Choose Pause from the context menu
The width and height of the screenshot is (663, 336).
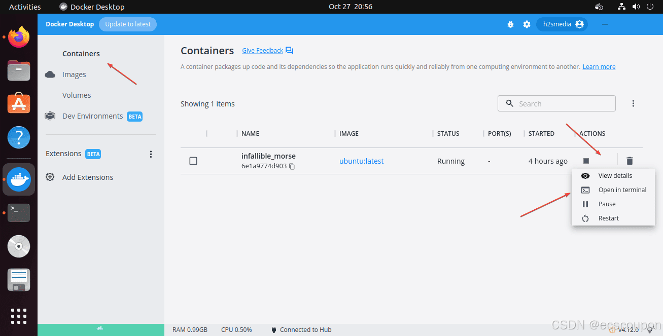pos(613,204)
